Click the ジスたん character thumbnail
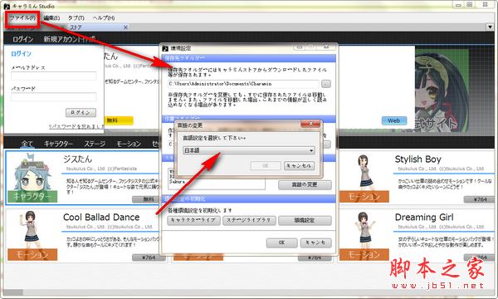Viewport: 498px width, 299px height. [x=32, y=177]
